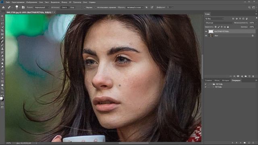Create a new layer group

click(x=246, y=76)
